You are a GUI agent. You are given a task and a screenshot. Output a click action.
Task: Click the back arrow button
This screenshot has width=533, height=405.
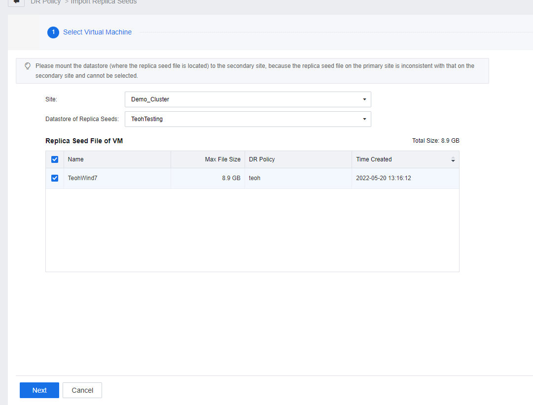tap(16, 2)
